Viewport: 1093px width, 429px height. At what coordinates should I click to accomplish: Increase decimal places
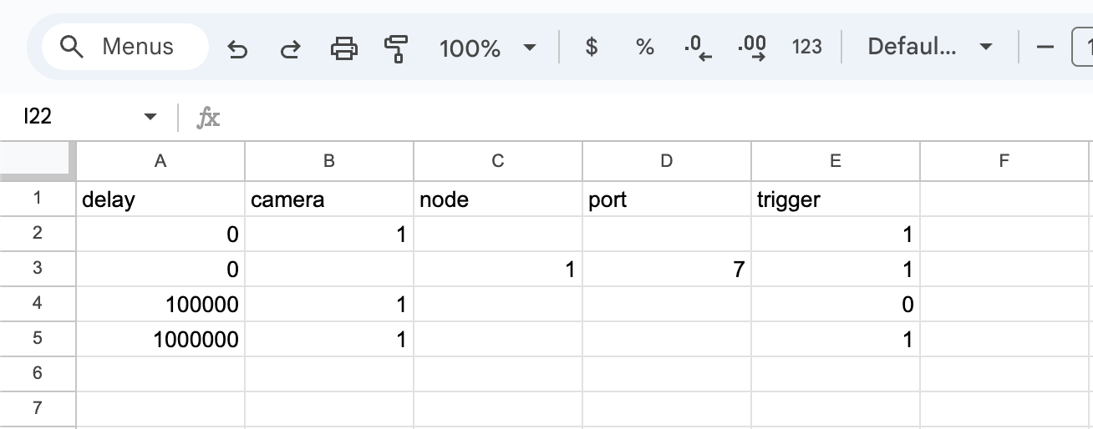752,48
